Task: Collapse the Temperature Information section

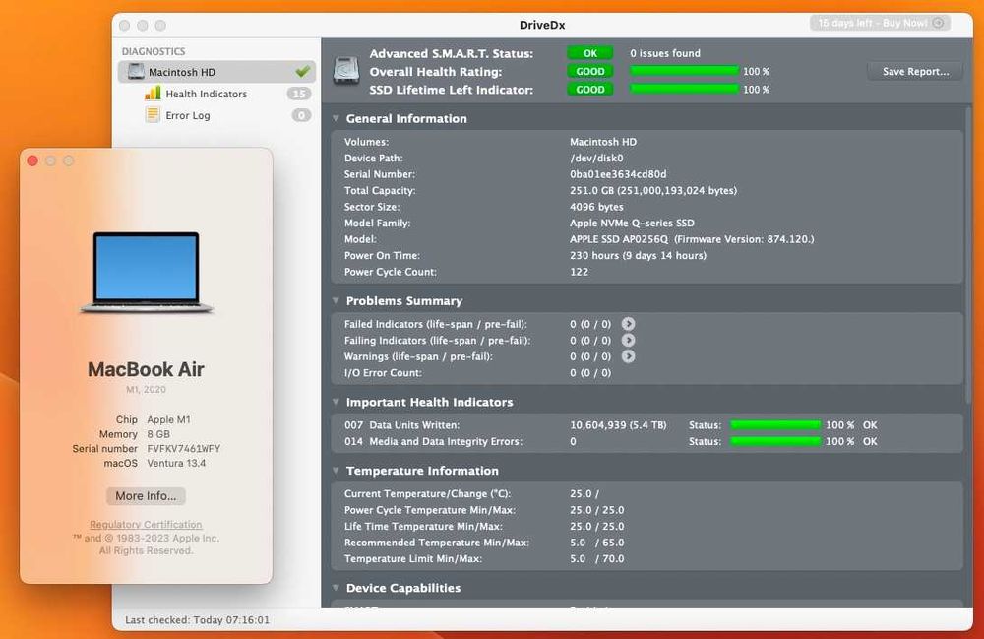Action: point(336,471)
